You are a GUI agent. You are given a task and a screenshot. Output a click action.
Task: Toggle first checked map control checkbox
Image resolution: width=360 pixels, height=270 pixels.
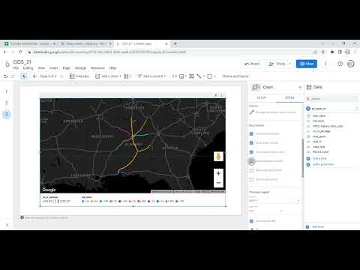[251, 133]
